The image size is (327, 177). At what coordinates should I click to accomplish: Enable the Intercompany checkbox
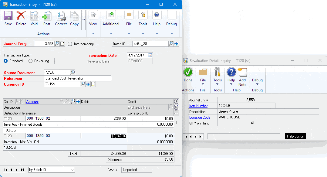(x=70, y=44)
